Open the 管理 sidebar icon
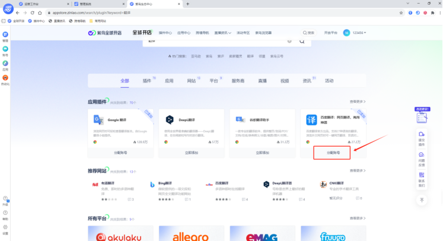 tap(5, 34)
